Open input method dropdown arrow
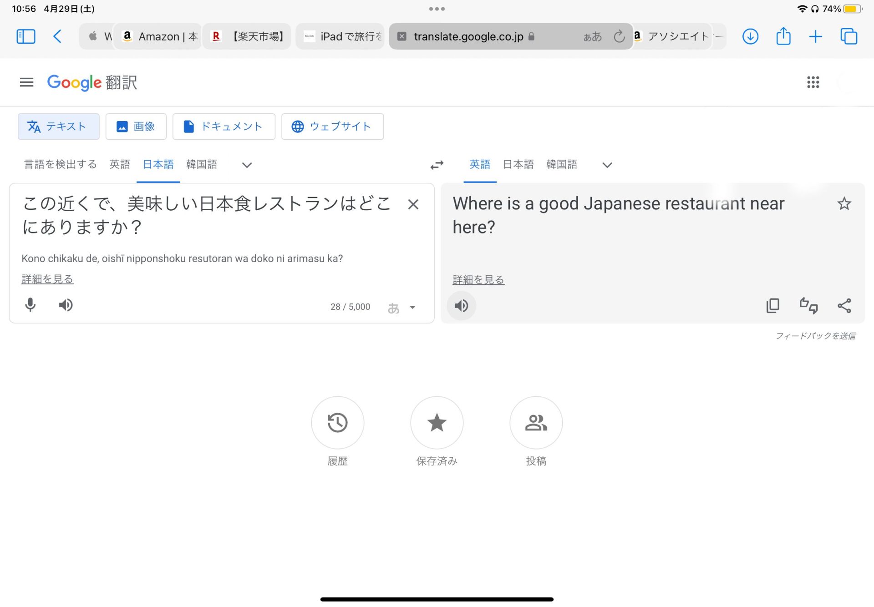Screen dimensions: 874x607 click(412, 308)
